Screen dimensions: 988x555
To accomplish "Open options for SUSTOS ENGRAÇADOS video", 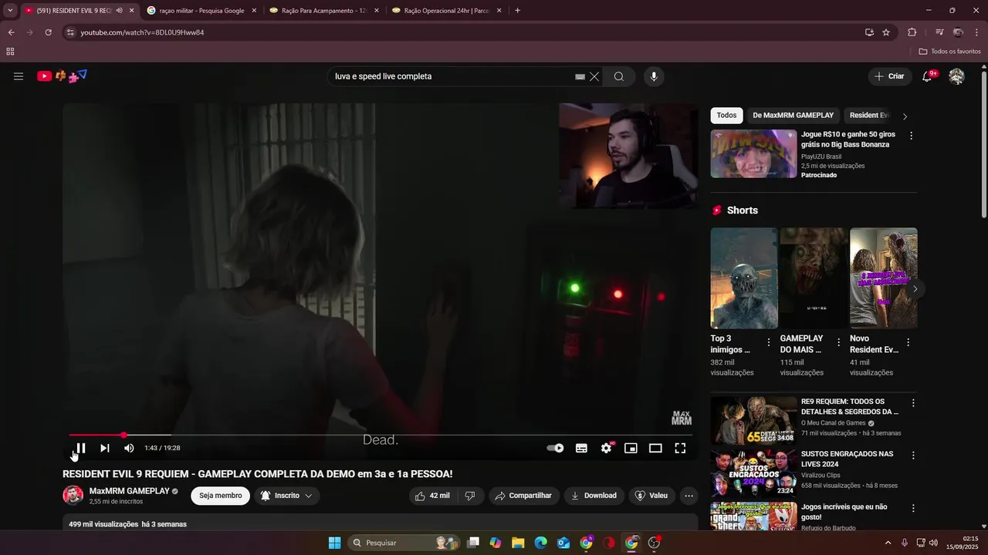I will 913,456.
